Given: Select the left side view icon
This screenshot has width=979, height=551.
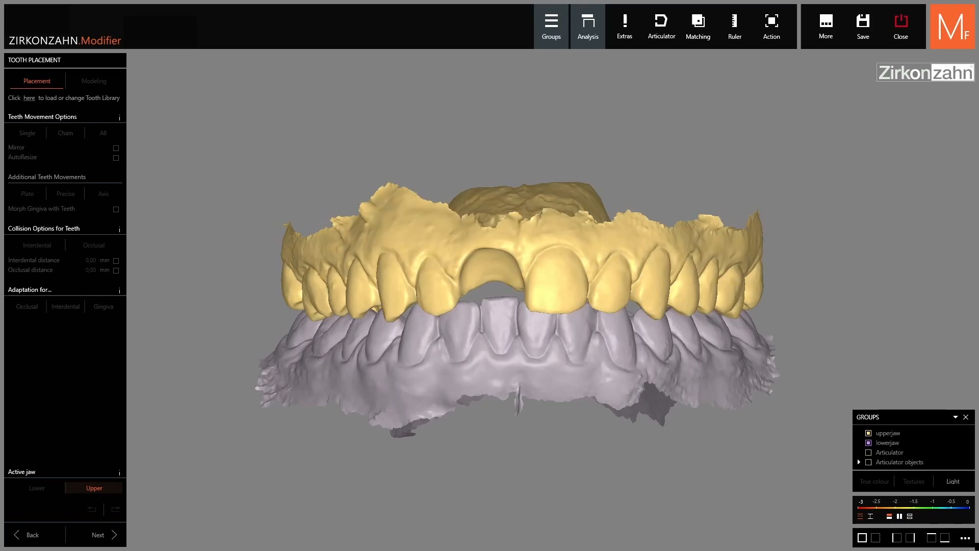Looking at the screenshot, I should (896, 538).
